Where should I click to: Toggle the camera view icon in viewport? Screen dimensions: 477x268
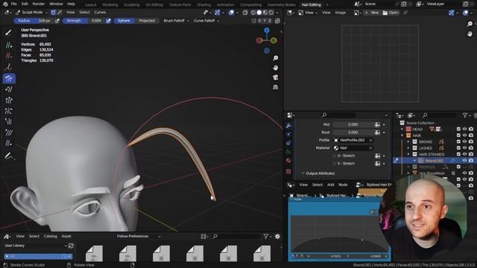[275, 77]
